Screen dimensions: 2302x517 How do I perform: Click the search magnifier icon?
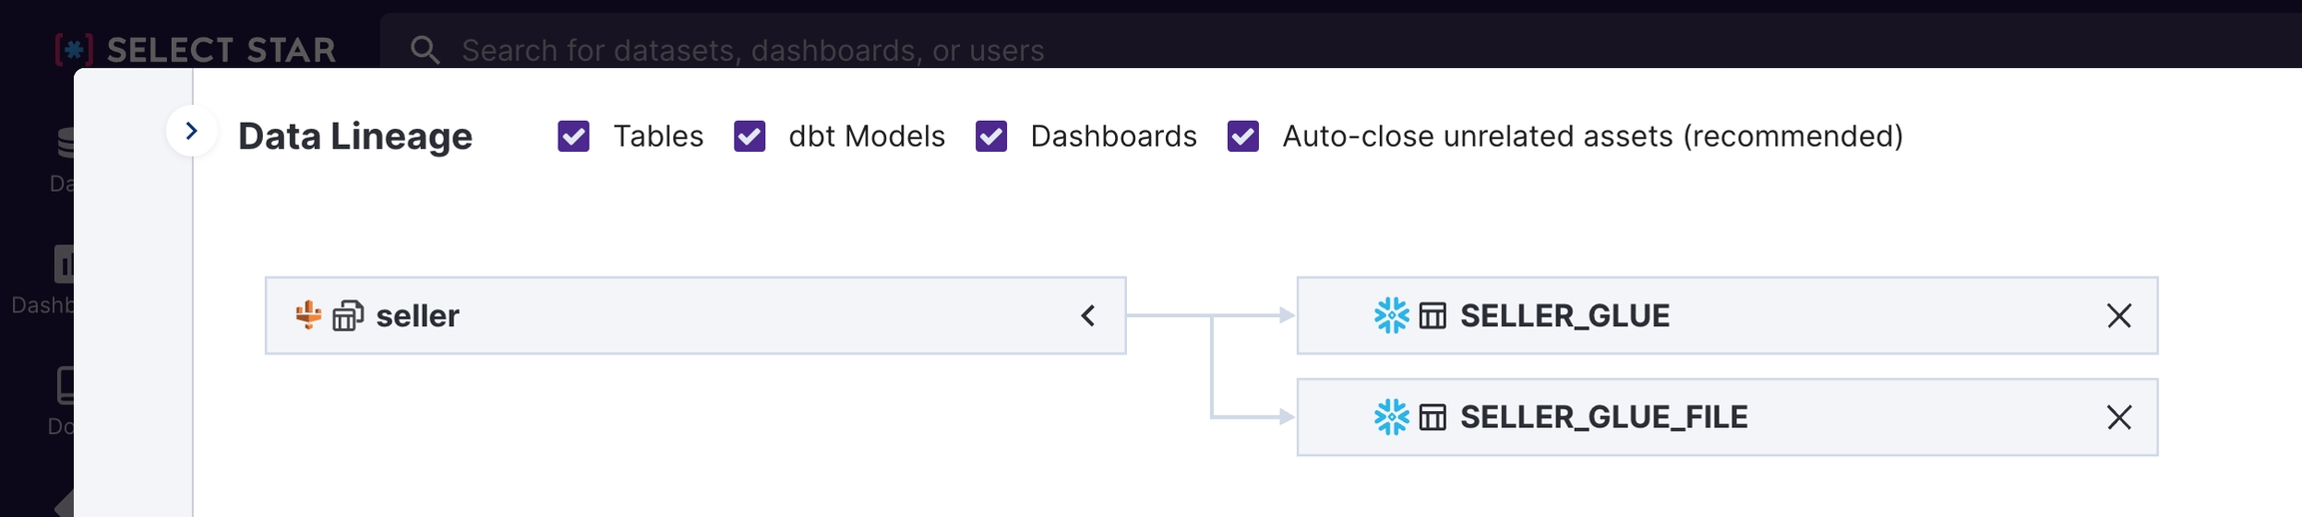425,50
